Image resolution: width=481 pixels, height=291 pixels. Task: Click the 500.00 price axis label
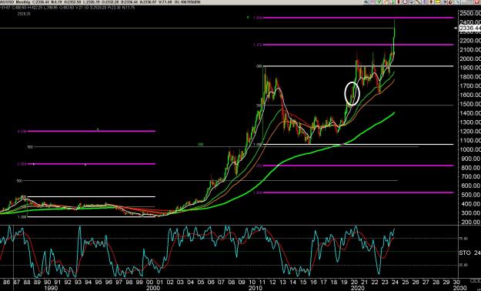click(470, 195)
